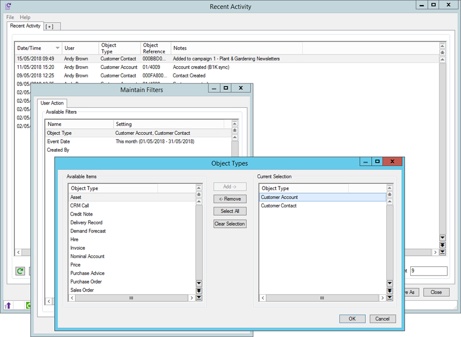461x337 pixels.
Task: Click the Recent Activity title bar app icon
Action: 8,6
